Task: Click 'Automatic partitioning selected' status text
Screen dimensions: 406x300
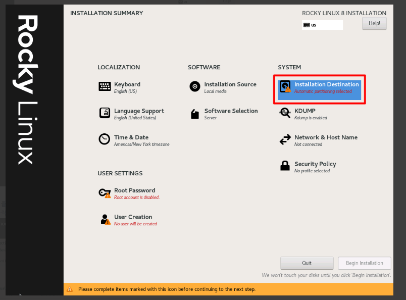Action: 323,91
